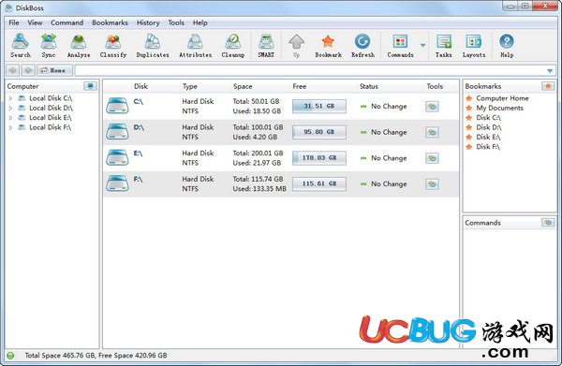The image size is (562, 366).
Task: Expand Local Disk C:\ tree node
Action: (10, 98)
